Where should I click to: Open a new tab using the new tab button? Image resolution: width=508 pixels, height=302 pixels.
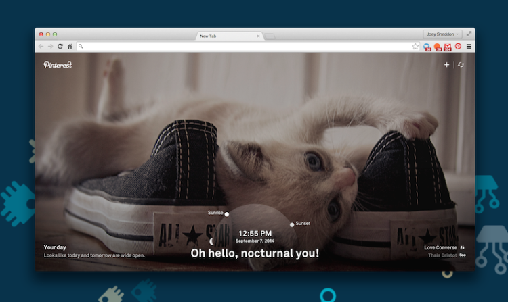coord(270,36)
